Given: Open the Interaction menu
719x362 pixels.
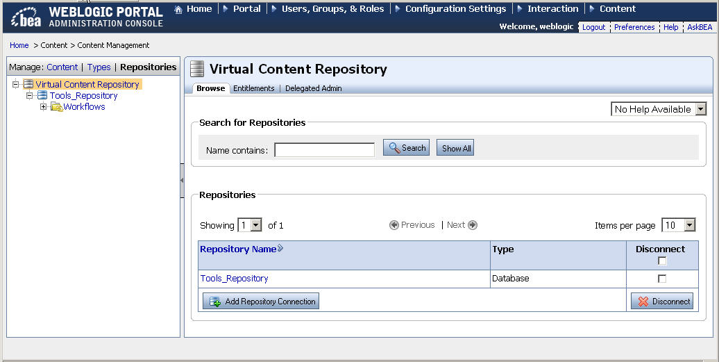Looking at the screenshot, I should 553,9.
